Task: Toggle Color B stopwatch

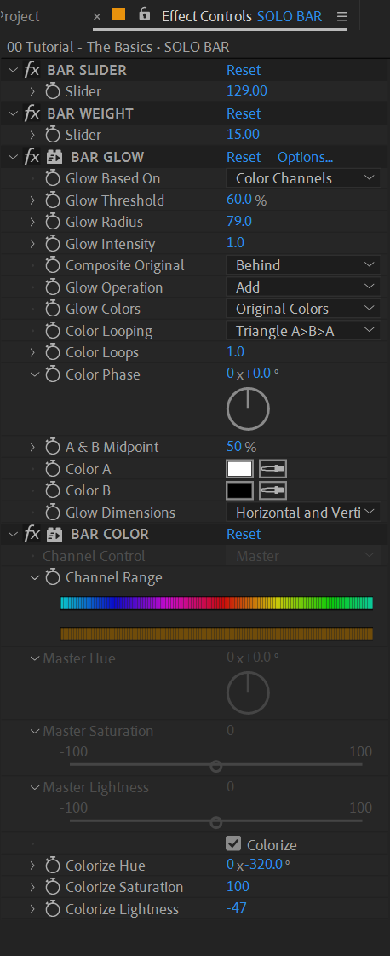Action: point(53,491)
